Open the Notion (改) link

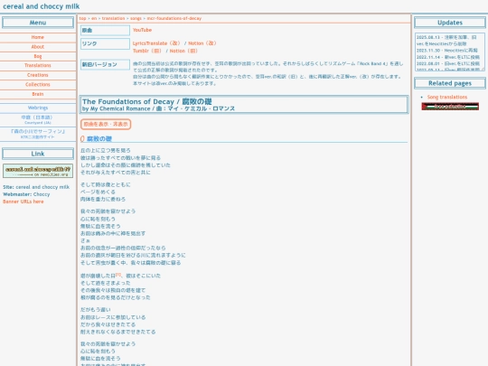click(202, 43)
